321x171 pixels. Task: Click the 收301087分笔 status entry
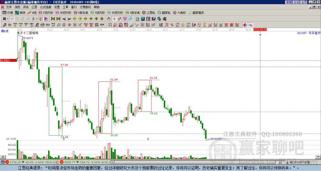tap(299, 162)
